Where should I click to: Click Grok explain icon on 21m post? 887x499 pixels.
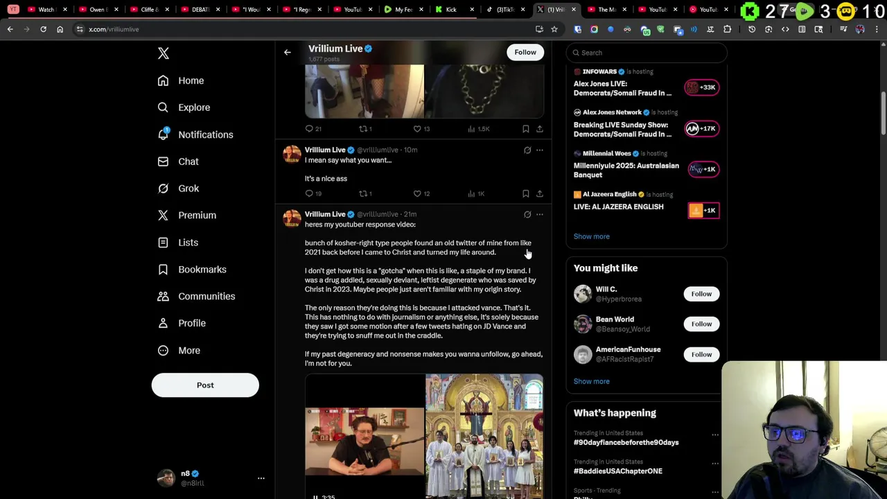527,214
